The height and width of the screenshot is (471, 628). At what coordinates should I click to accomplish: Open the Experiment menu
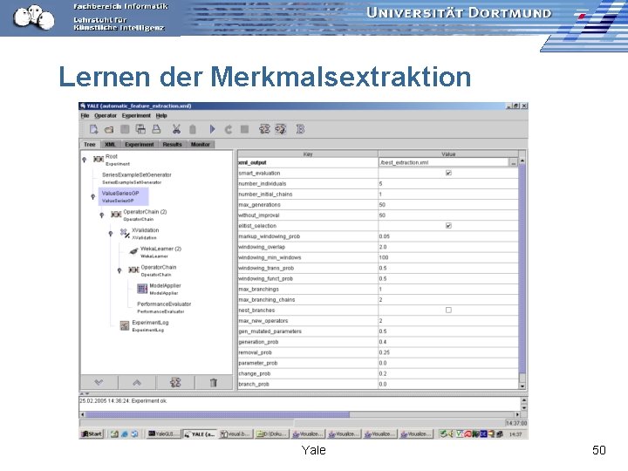(136, 116)
